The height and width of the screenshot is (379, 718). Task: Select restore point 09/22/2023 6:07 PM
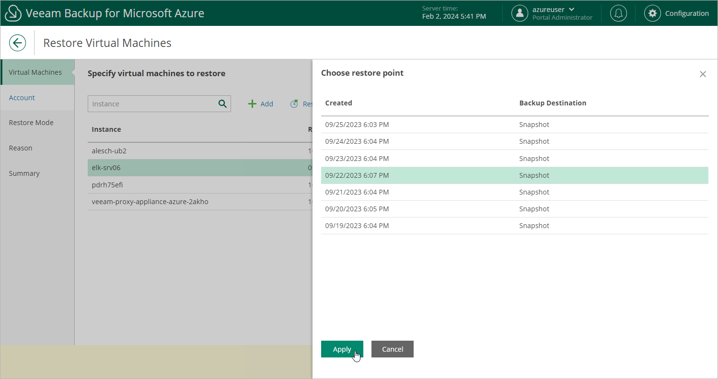point(515,175)
